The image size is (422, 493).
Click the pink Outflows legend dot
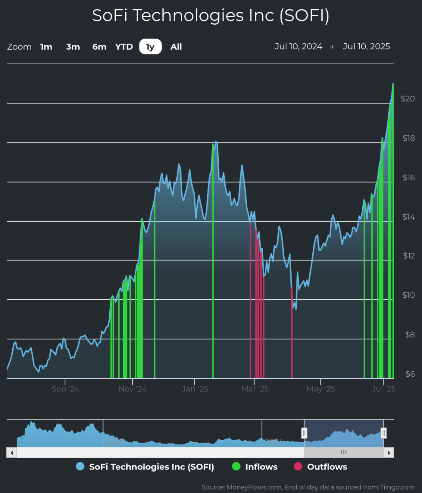click(298, 466)
